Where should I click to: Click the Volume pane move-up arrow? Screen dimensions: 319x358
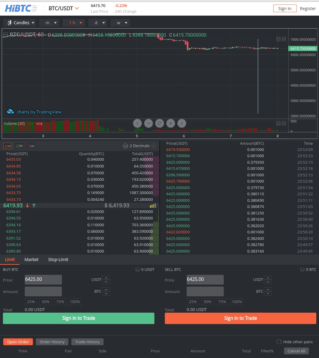278,123
